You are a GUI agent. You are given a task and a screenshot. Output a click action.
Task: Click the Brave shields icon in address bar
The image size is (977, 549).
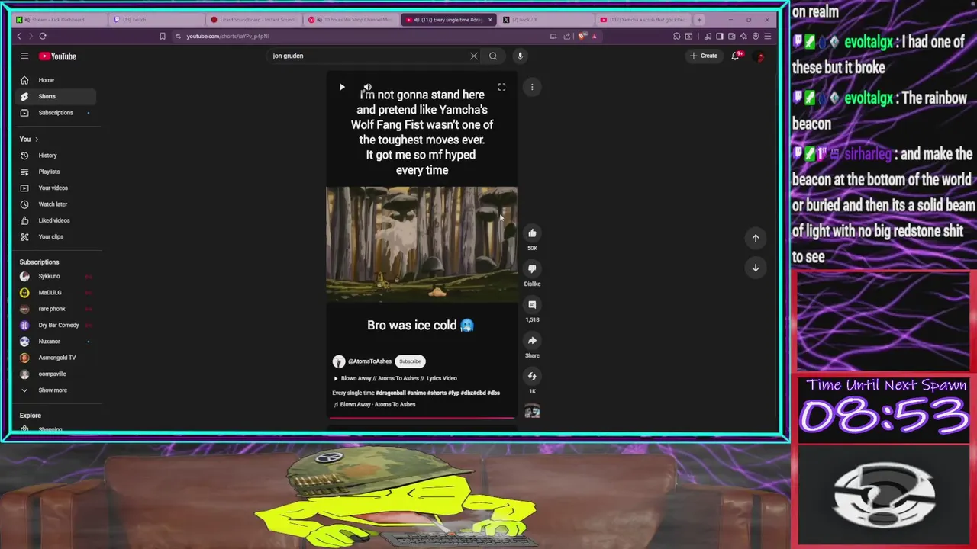click(583, 36)
